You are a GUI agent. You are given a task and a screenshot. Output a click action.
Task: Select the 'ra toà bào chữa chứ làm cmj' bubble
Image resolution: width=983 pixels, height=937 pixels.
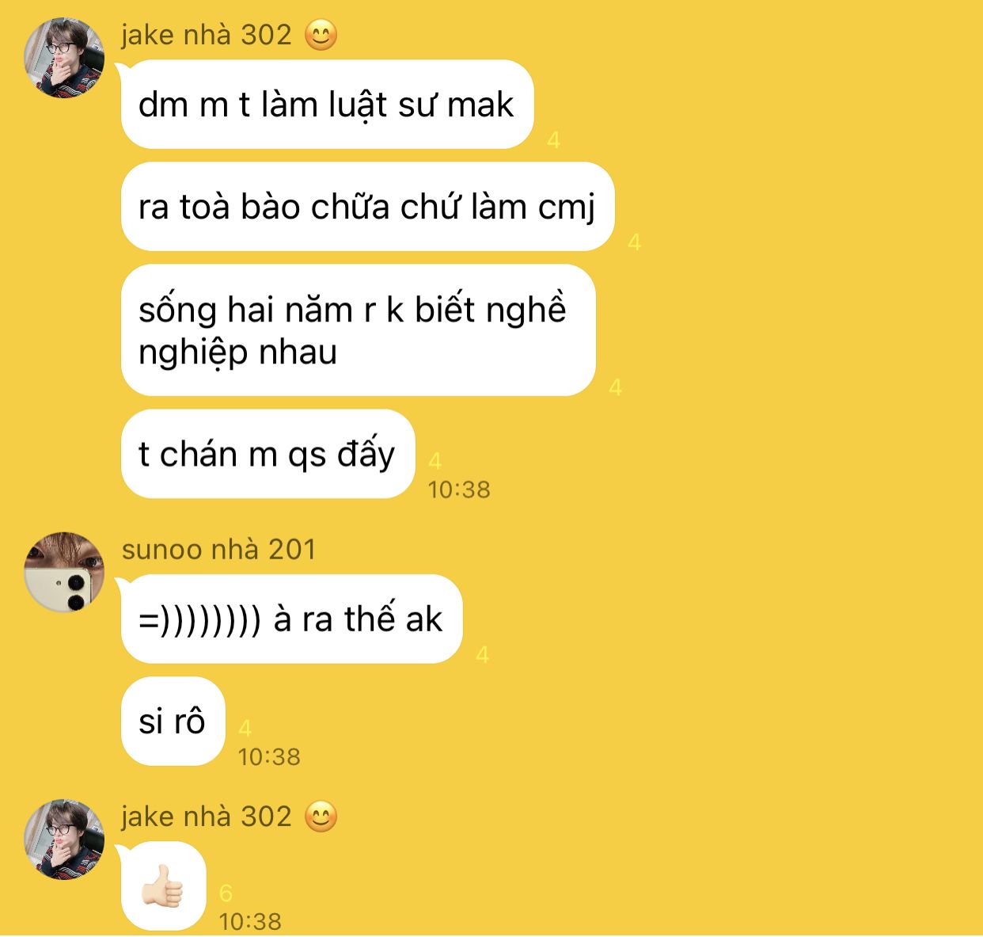point(367,207)
